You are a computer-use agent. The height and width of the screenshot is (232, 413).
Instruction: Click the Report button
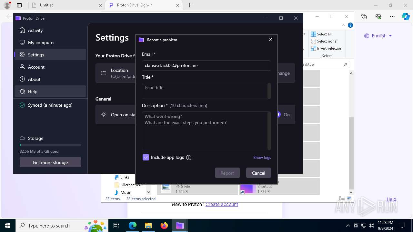(227, 173)
